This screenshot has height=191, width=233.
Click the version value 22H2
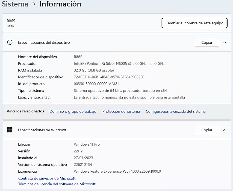coord(78,151)
